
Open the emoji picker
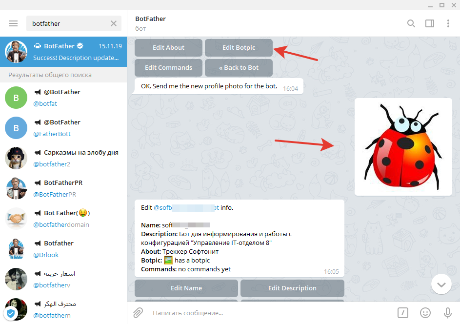(425, 313)
